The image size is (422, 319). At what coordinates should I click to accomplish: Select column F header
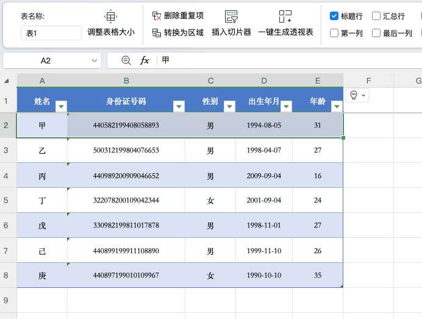pos(368,81)
